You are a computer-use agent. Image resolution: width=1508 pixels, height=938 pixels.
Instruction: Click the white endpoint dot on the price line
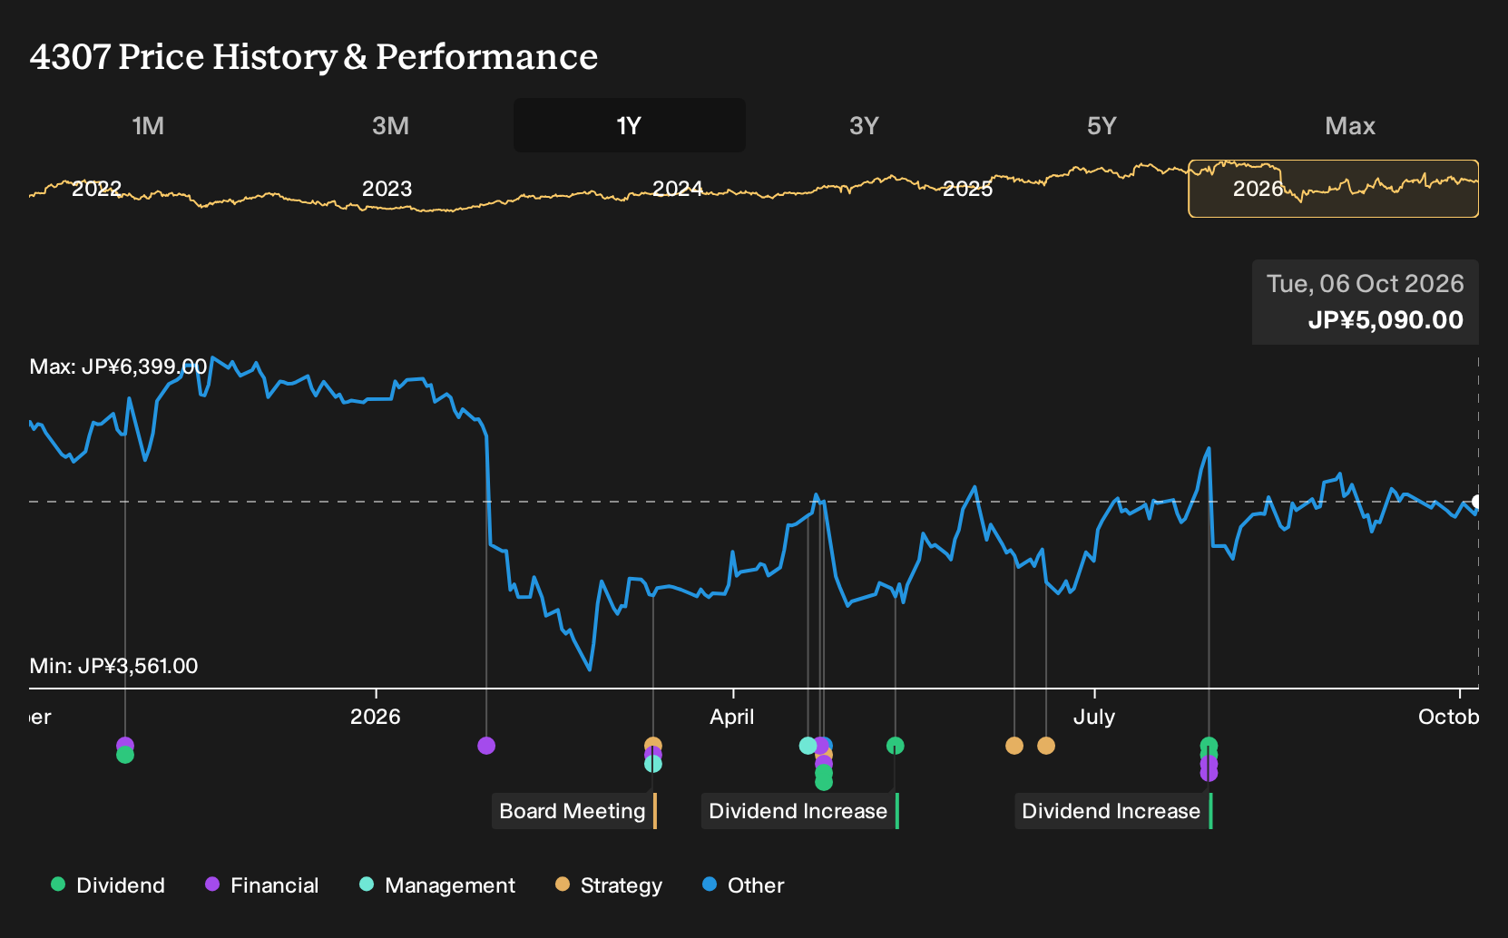(x=1476, y=502)
